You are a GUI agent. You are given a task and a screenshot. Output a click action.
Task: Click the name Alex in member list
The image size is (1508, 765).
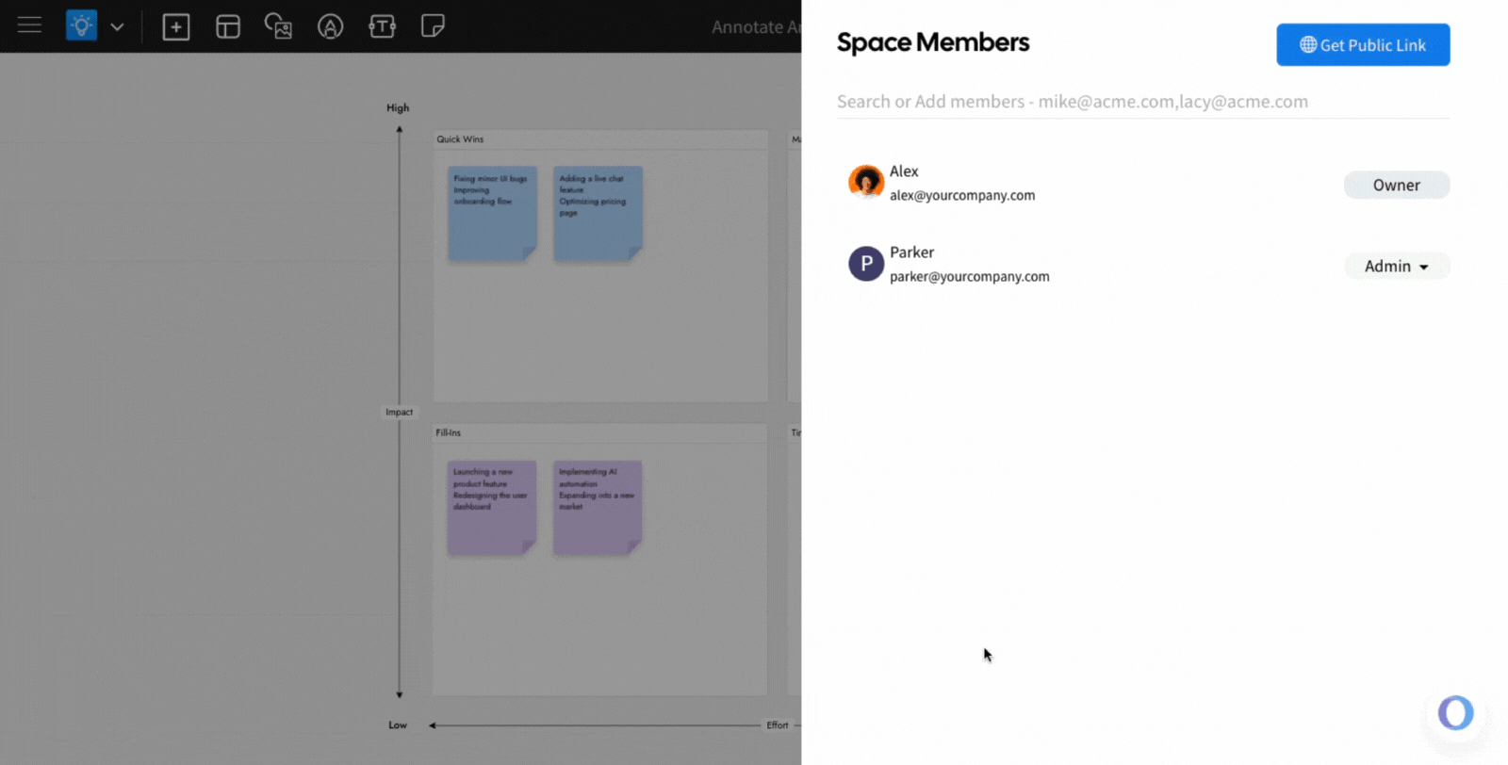(904, 171)
